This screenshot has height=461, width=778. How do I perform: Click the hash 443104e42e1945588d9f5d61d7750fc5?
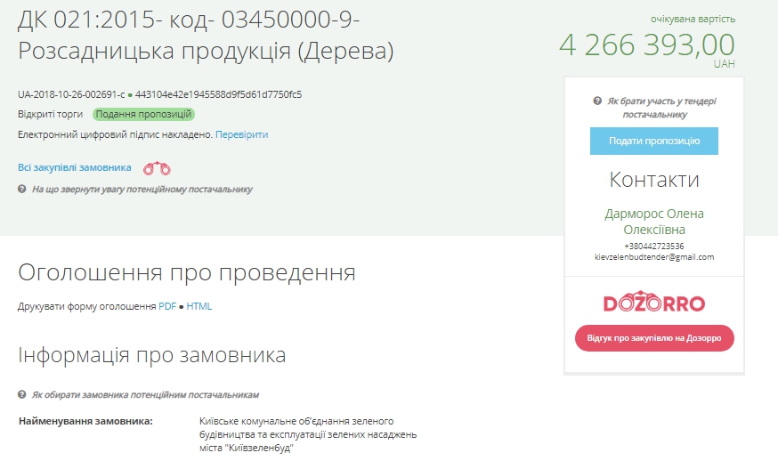coord(219,94)
